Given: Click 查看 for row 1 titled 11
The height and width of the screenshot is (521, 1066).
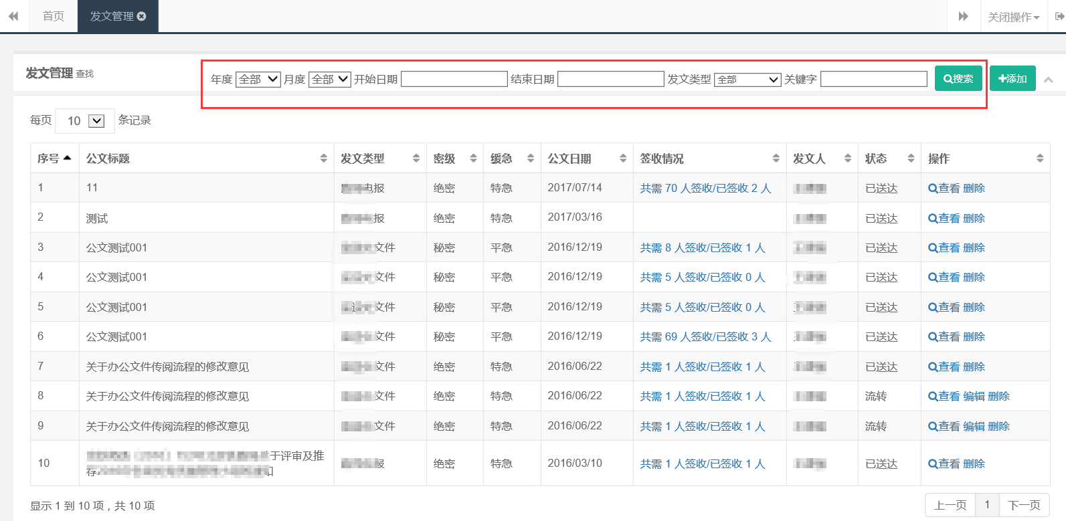Looking at the screenshot, I should click(x=944, y=189).
